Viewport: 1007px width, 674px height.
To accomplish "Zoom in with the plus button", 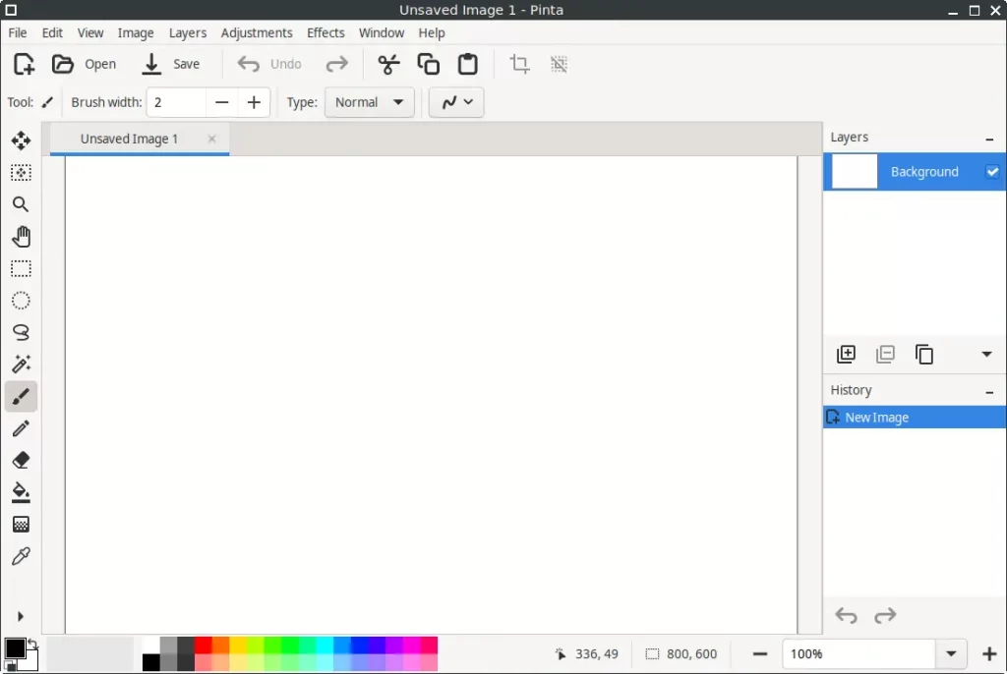I will tap(989, 654).
